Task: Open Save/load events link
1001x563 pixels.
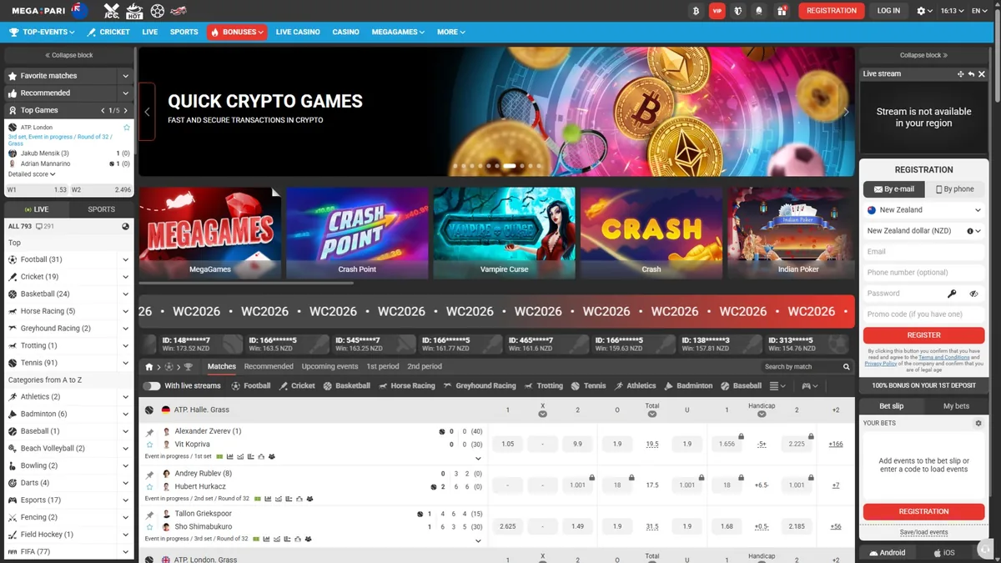Action: point(923,532)
